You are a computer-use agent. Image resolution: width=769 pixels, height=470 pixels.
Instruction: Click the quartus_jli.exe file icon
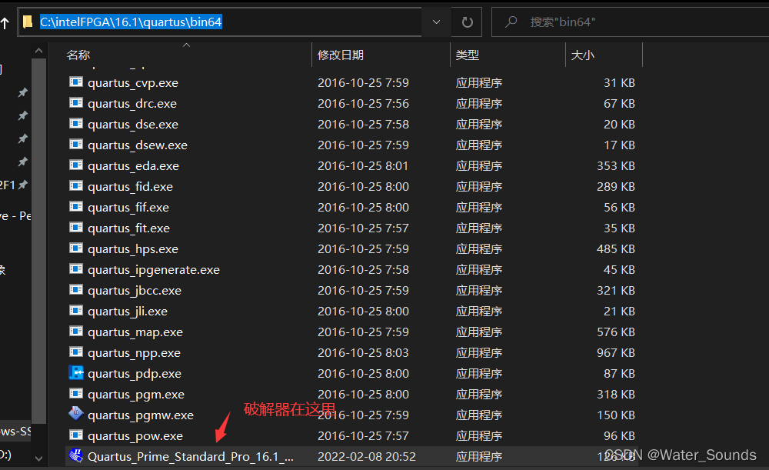(x=76, y=310)
